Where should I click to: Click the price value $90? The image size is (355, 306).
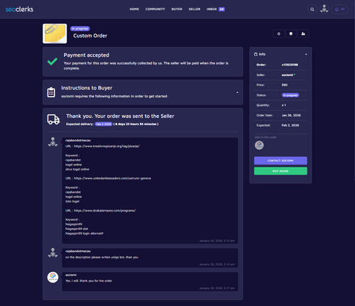[x=285, y=85]
